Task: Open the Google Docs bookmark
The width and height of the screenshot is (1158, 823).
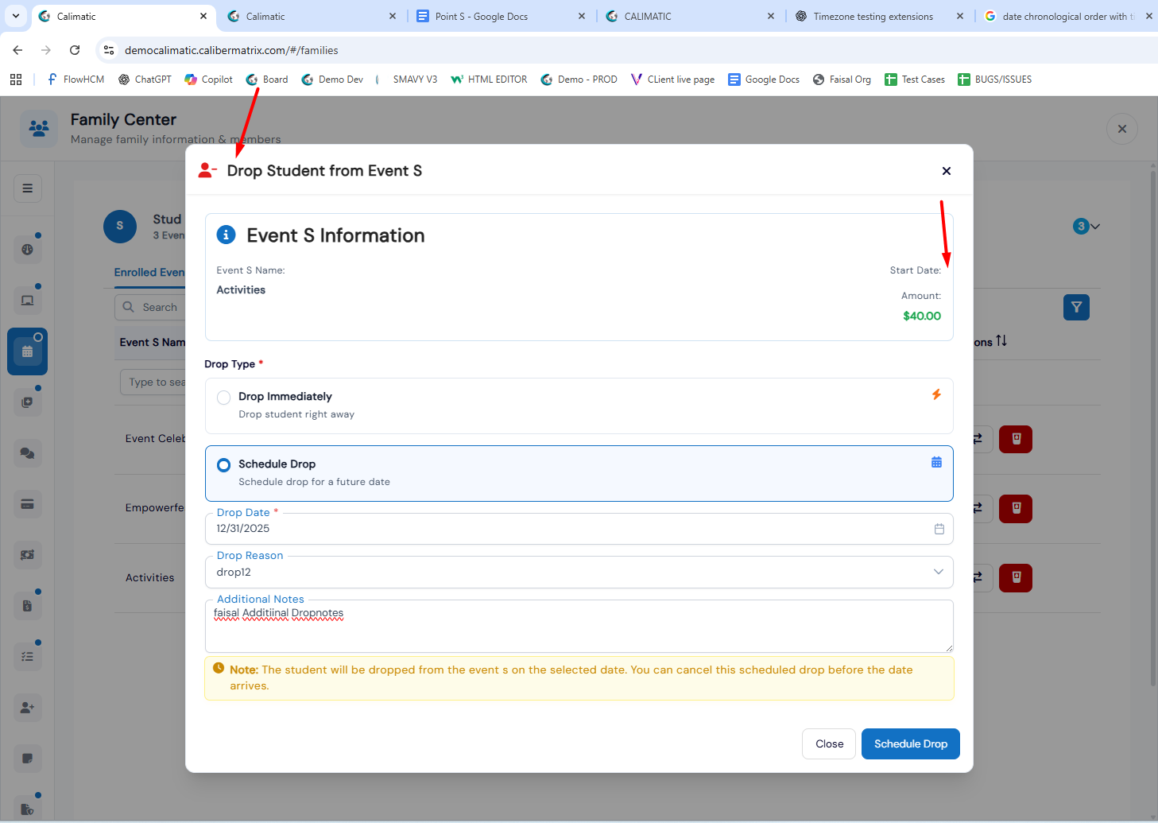Action: coord(764,80)
